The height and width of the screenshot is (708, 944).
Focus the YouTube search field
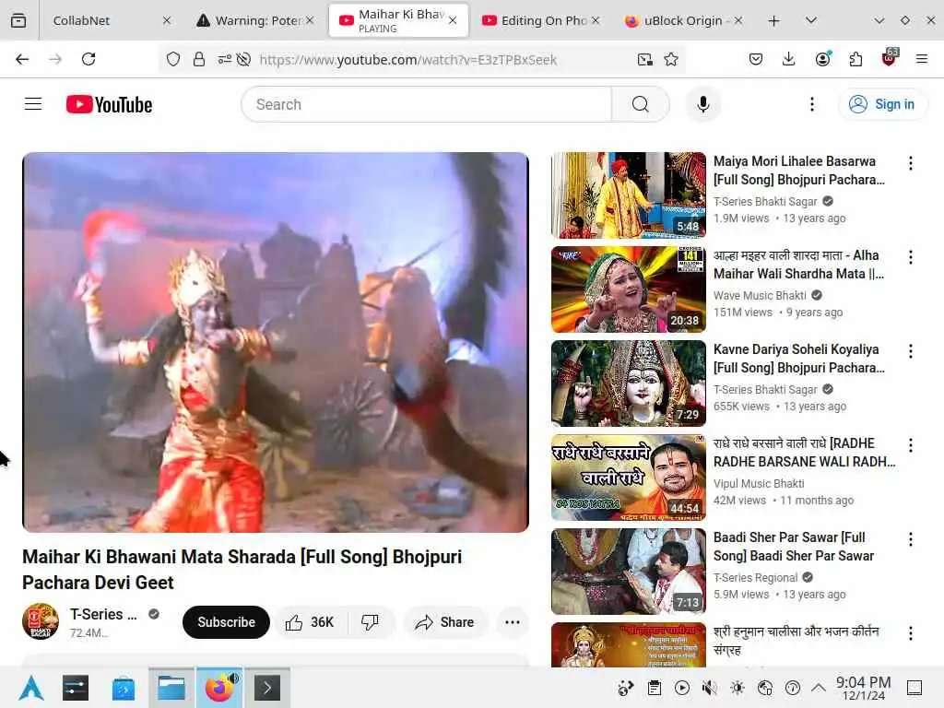tap(426, 104)
